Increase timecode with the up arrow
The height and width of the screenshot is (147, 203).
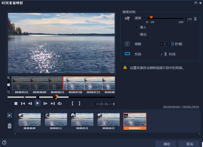pos(114,103)
